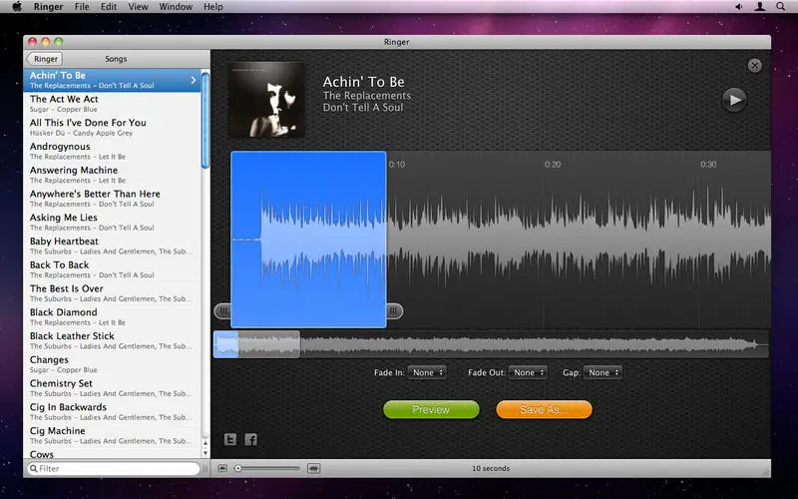The image size is (798, 499).
Task: Open the user account menu bar icon
Action: click(x=759, y=7)
